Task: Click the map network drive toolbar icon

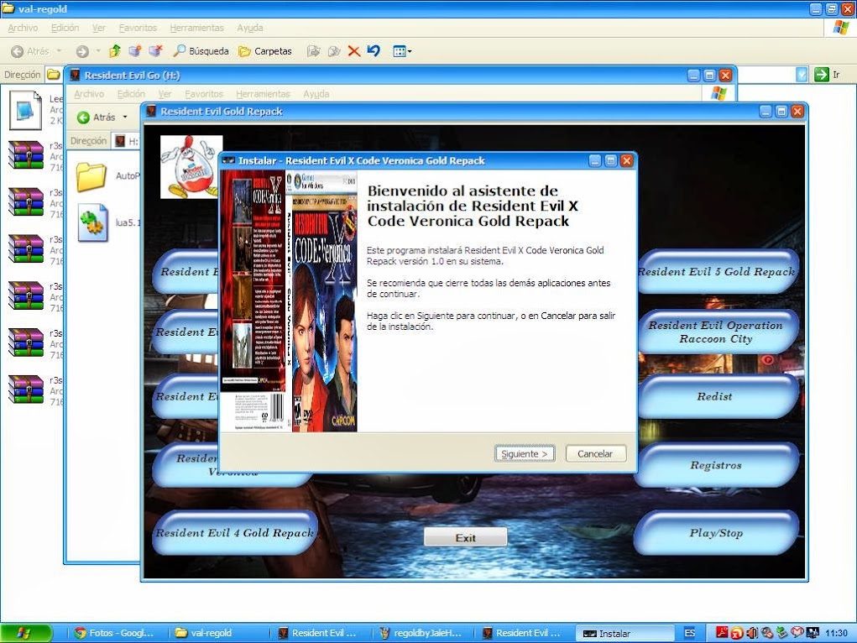Action: pyautogui.click(x=134, y=51)
